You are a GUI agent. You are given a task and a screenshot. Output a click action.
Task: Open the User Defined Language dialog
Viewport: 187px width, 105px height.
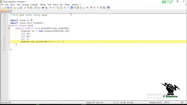coord(75,8)
